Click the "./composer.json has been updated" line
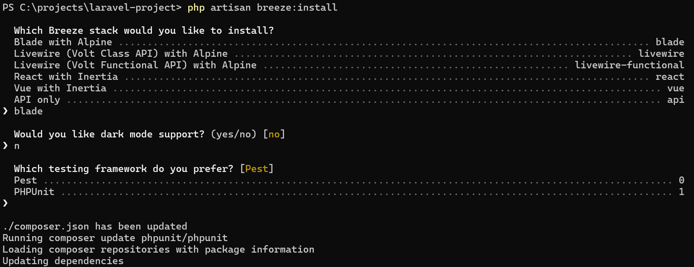Viewport: 694px width, 267px height. [95, 226]
